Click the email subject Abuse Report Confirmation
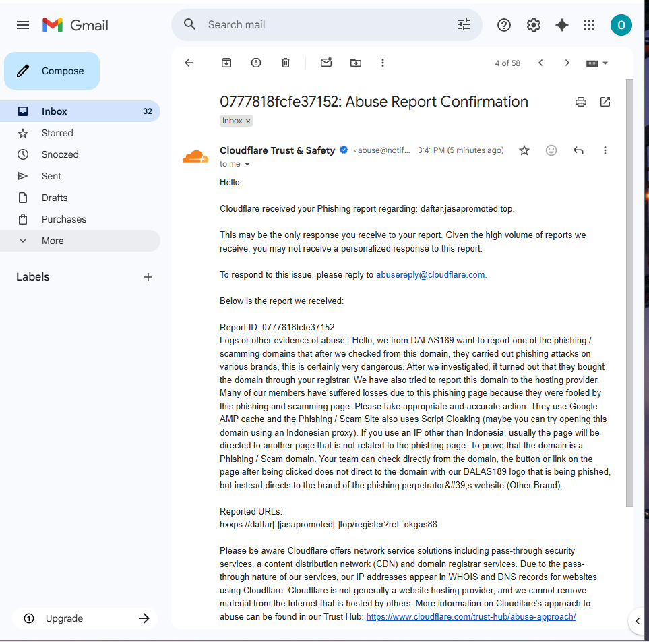649x642 pixels. point(374,101)
